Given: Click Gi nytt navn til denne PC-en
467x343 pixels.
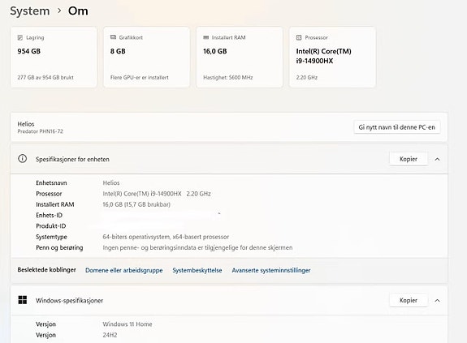Looking at the screenshot, I should click(x=396, y=127).
